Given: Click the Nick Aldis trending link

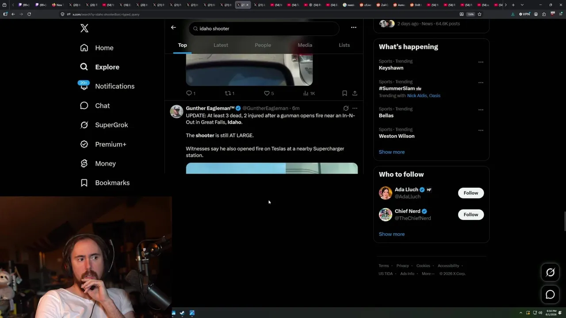Looking at the screenshot, I should coord(417,96).
